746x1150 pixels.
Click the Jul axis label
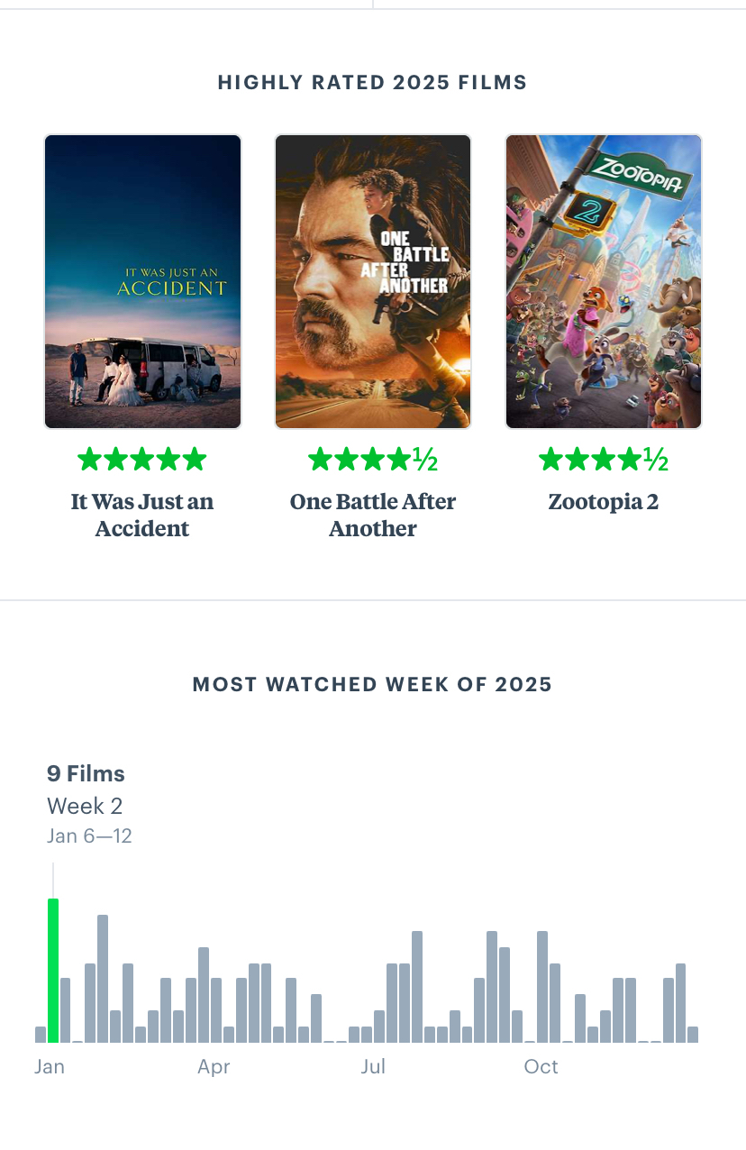coord(373,1067)
